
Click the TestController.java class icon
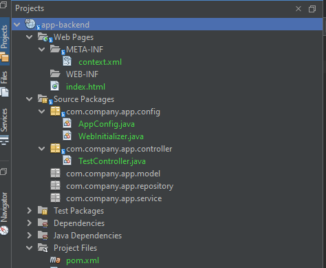(x=67, y=161)
